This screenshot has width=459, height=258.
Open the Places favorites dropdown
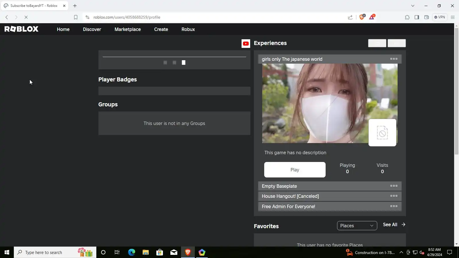[357, 226]
